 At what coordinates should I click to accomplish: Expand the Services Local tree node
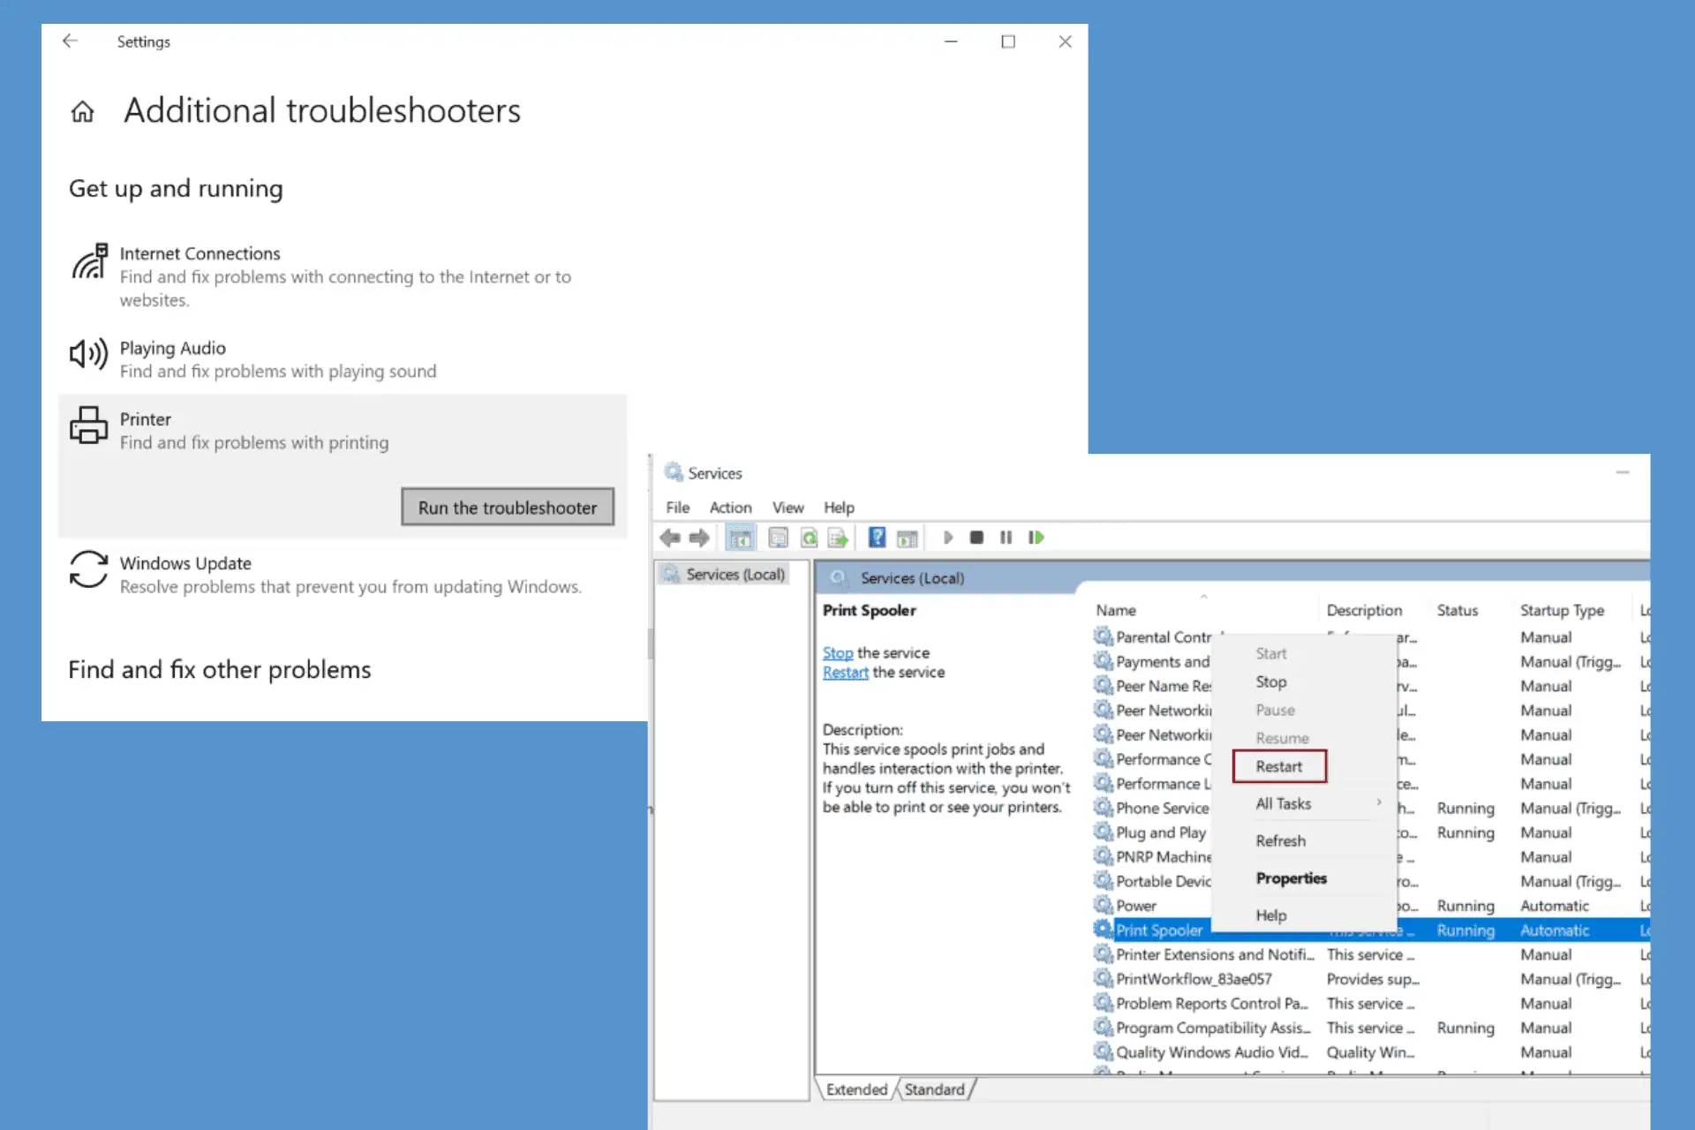[732, 574]
